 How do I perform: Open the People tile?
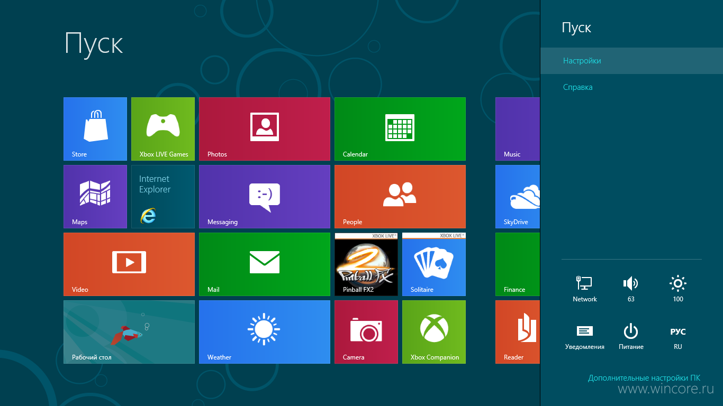coord(400,197)
